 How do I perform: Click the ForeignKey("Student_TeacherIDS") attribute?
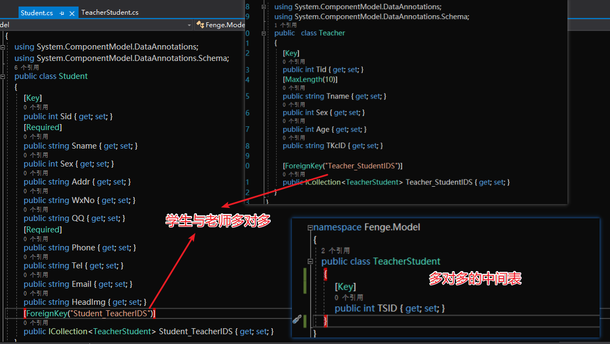point(89,314)
